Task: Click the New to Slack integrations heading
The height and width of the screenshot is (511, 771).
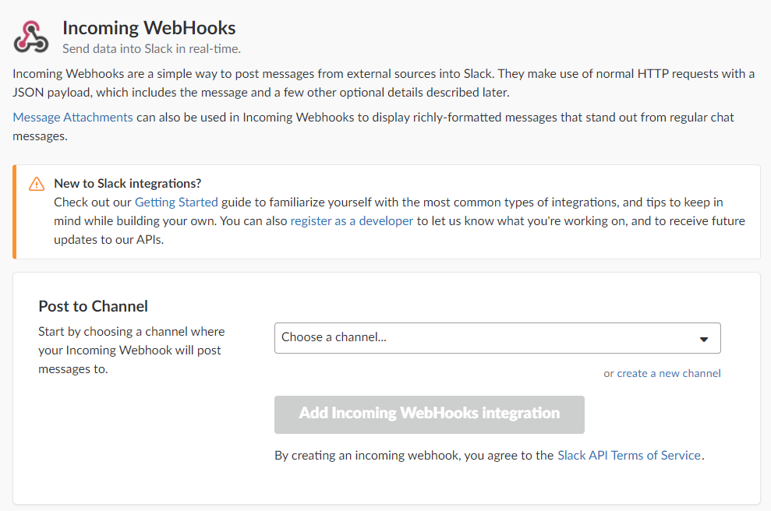Action: click(x=128, y=183)
